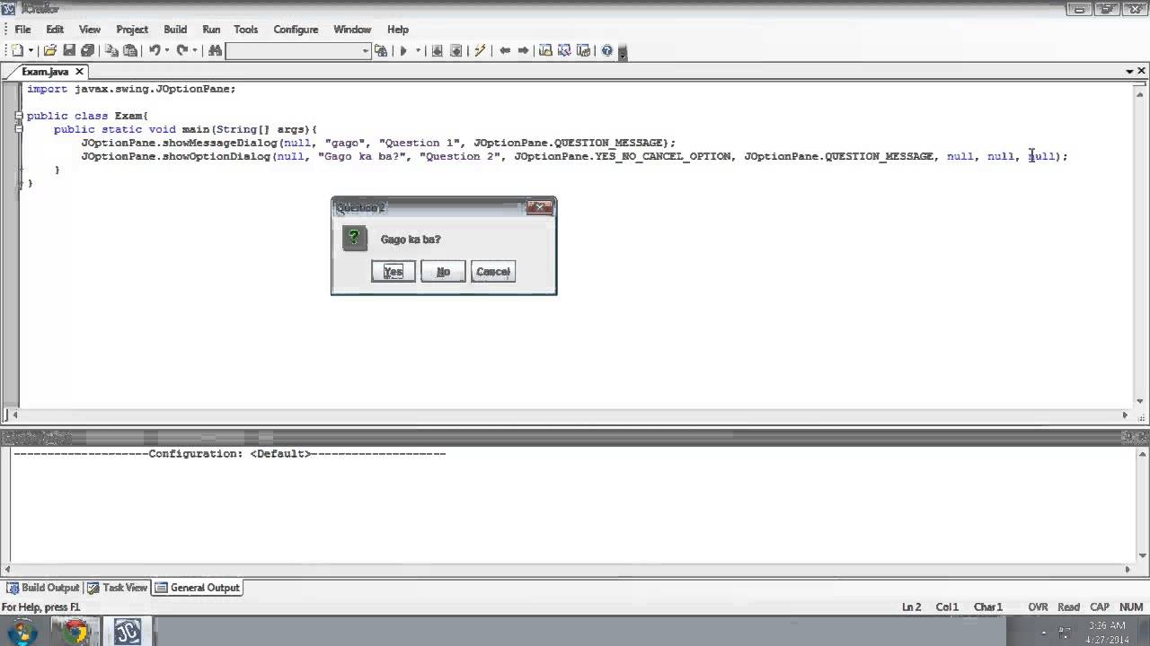
Task: Open the toolbar options overflow arrow
Action: click(x=623, y=52)
